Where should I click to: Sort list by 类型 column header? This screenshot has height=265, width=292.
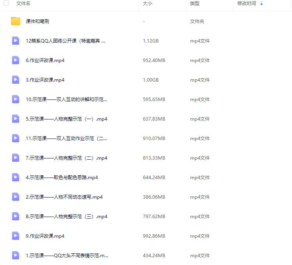pos(195,4)
